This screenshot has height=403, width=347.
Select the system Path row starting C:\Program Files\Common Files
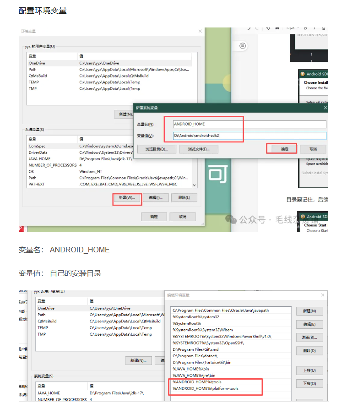(x=109, y=178)
